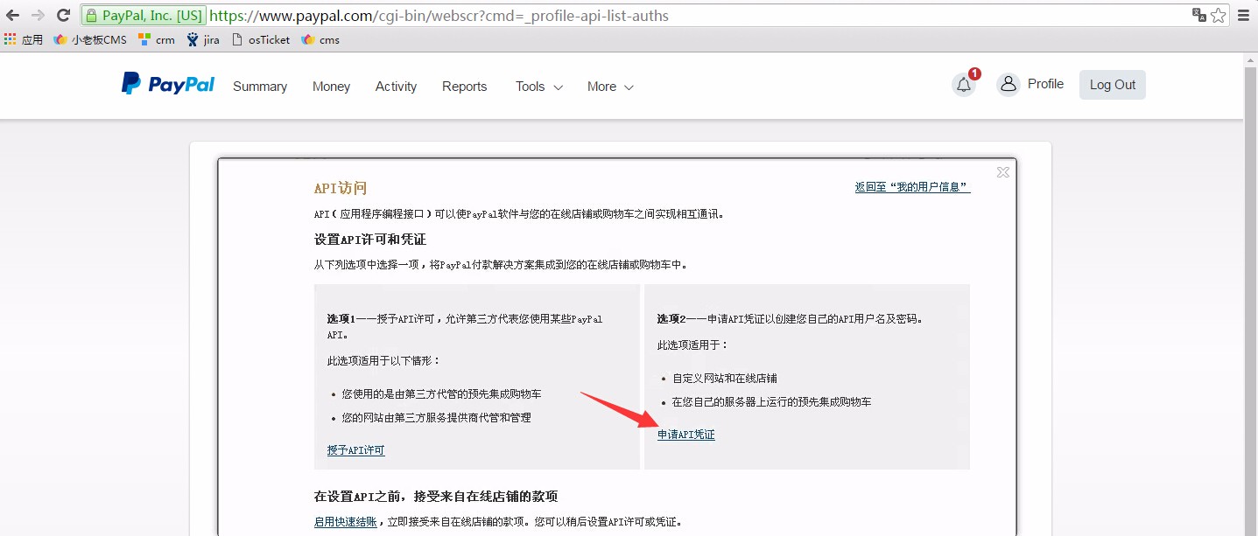Click the 设置API许可和凭证 heading
1258x536 pixels.
370,240
